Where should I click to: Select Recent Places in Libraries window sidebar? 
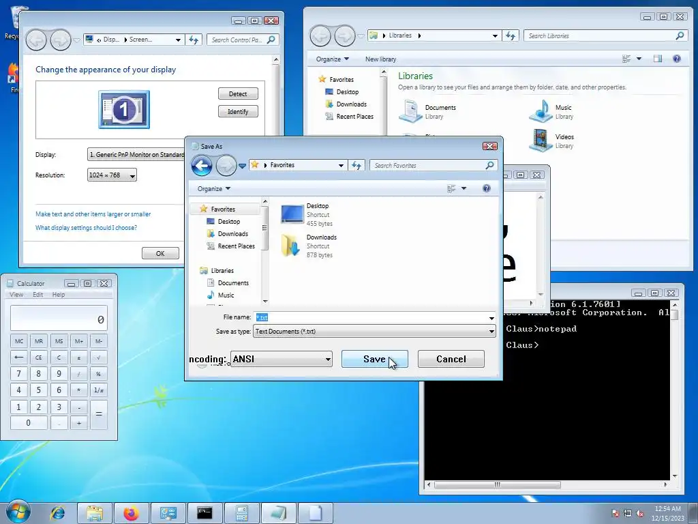point(354,116)
